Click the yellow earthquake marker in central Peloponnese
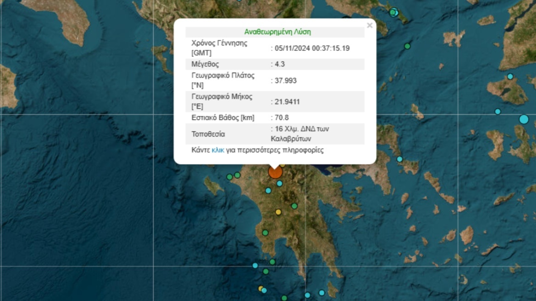This screenshot has height=301, width=536. pos(277,212)
